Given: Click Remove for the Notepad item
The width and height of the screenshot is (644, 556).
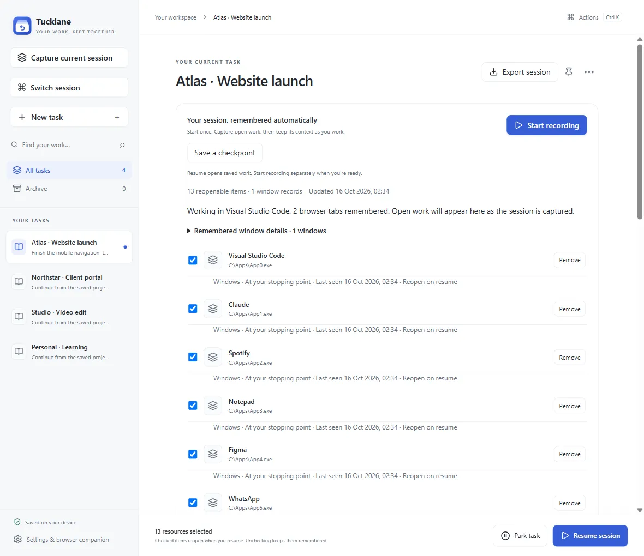Looking at the screenshot, I should [570, 406].
